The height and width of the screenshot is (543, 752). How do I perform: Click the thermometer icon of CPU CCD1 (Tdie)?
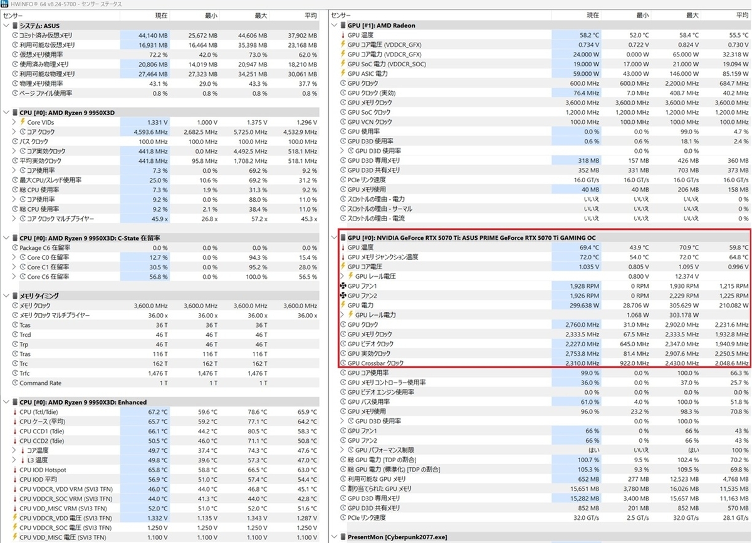14,432
